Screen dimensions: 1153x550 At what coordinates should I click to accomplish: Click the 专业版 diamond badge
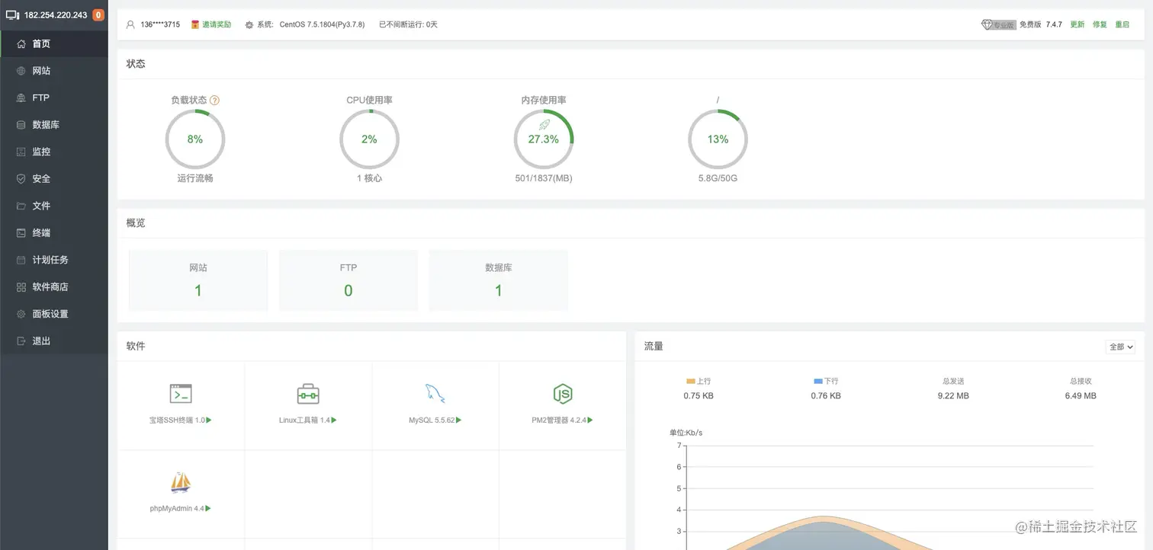point(998,24)
